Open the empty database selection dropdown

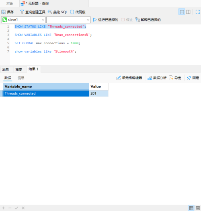68,20
